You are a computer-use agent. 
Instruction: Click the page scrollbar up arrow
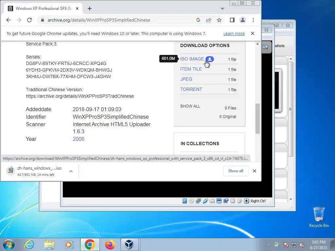pos(258,44)
